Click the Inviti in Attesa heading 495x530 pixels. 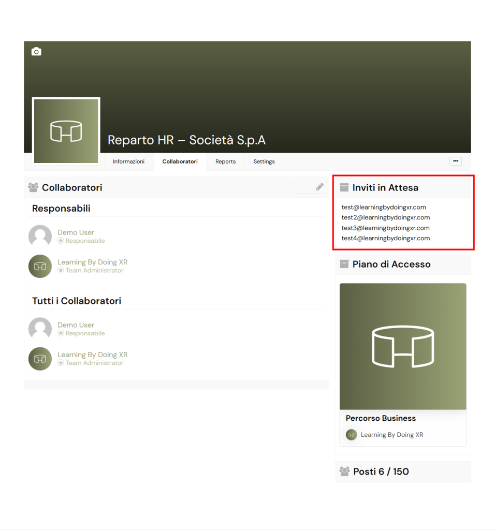click(x=385, y=187)
